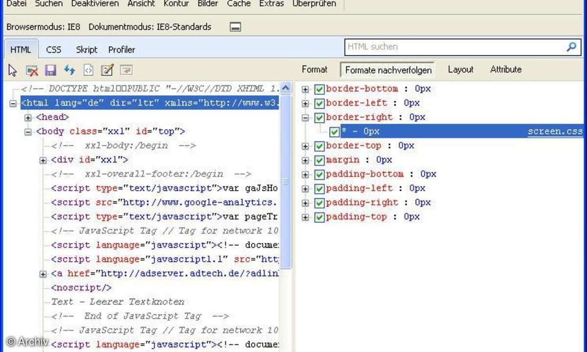The height and width of the screenshot is (352, 587).
Task: Expand the border-left property
Action: pyautogui.click(x=306, y=104)
